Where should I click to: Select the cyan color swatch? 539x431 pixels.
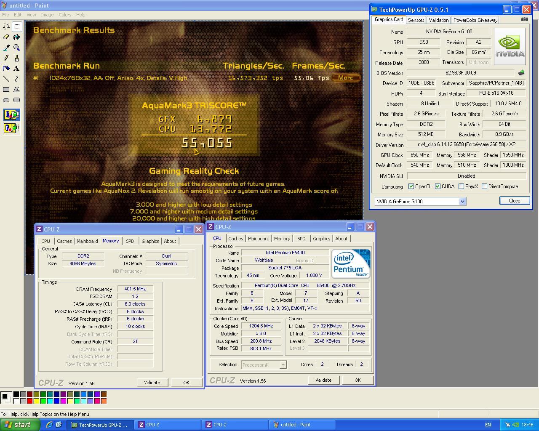tap(50, 401)
